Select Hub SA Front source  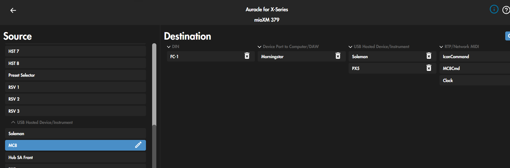(75, 157)
